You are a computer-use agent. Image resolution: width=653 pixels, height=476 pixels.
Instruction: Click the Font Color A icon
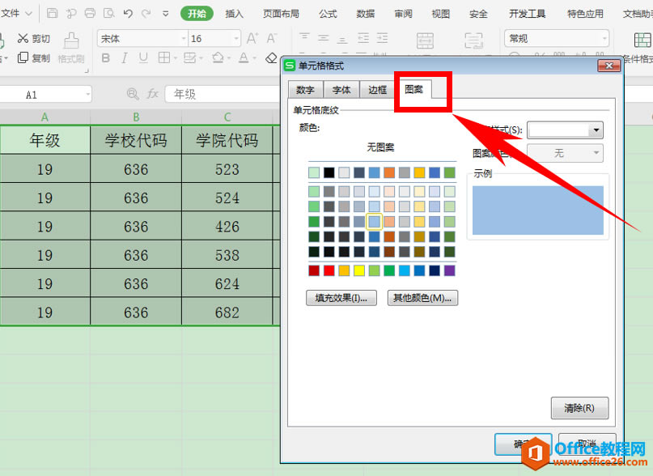244,57
